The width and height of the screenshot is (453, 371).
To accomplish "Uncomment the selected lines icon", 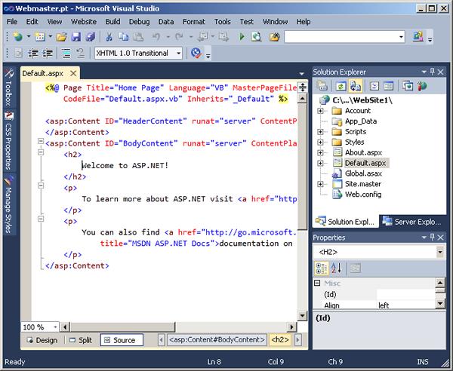I will click(x=80, y=53).
